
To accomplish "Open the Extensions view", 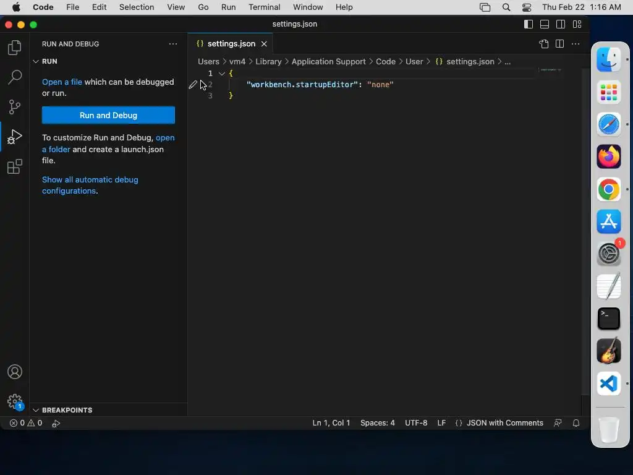I will 15,166.
